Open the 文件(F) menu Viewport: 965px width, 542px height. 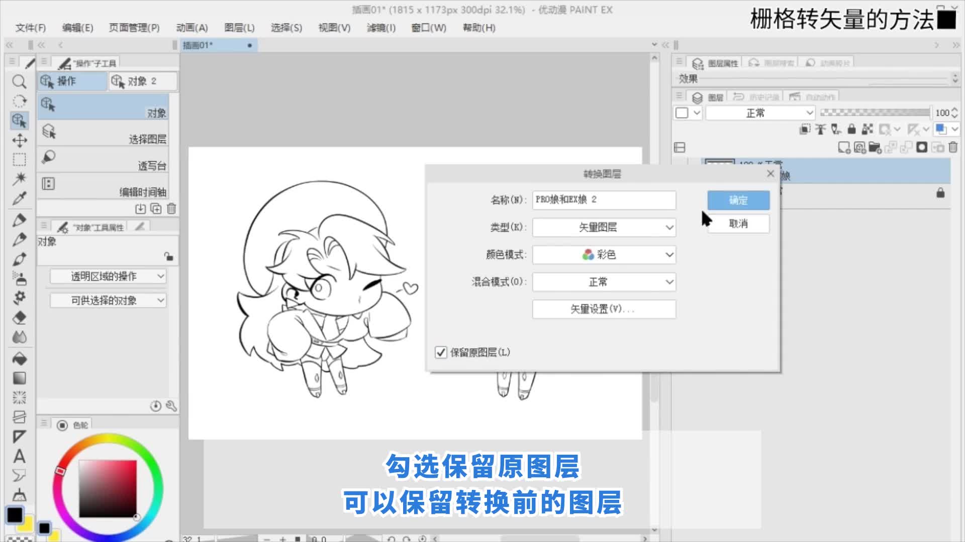tap(31, 28)
